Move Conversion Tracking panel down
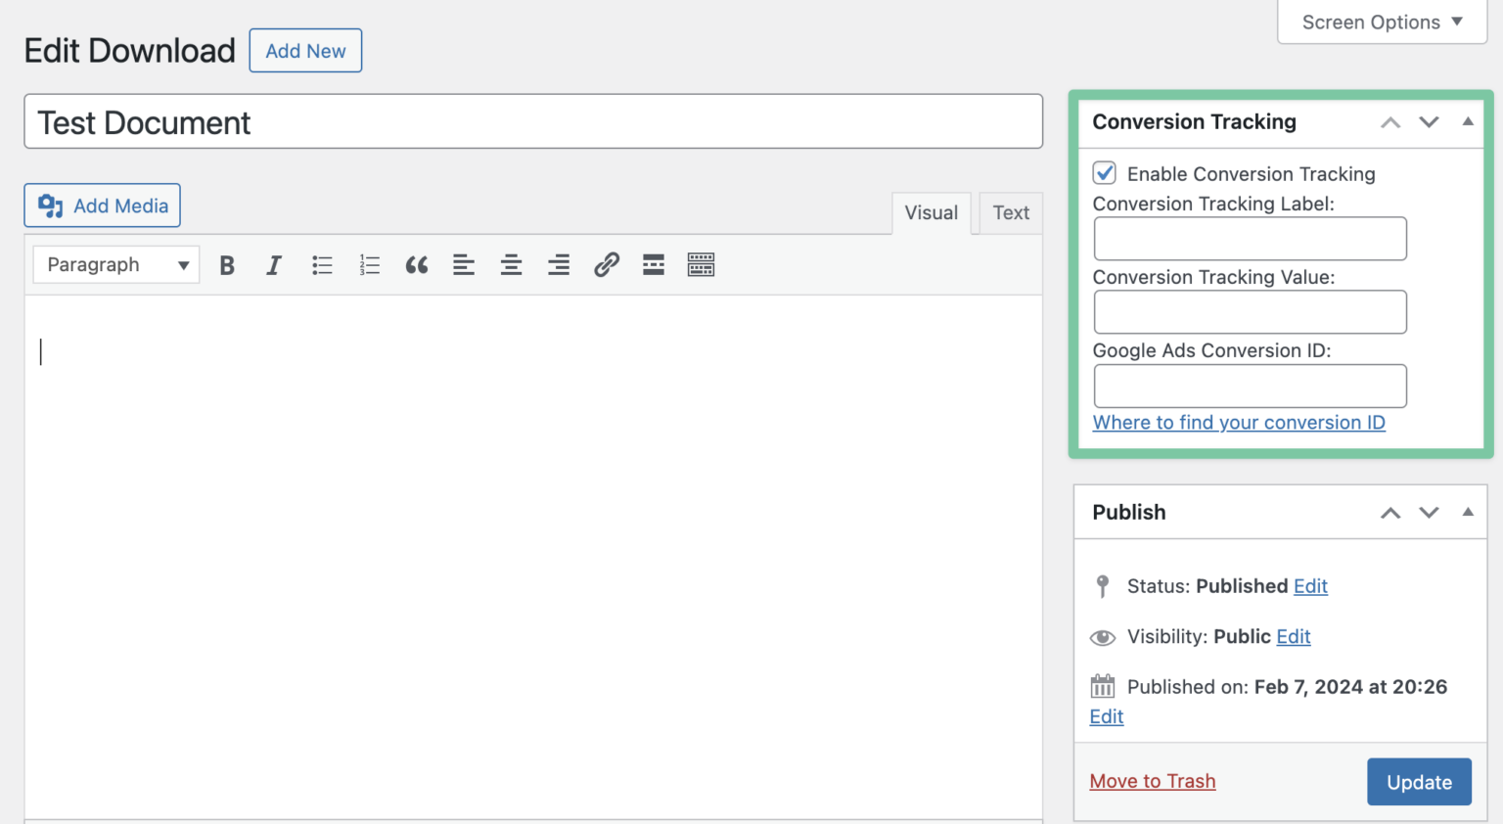Image resolution: width=1503 pixels, height=824 pixels. pos(1429,122)
